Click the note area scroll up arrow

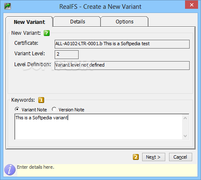185,118
